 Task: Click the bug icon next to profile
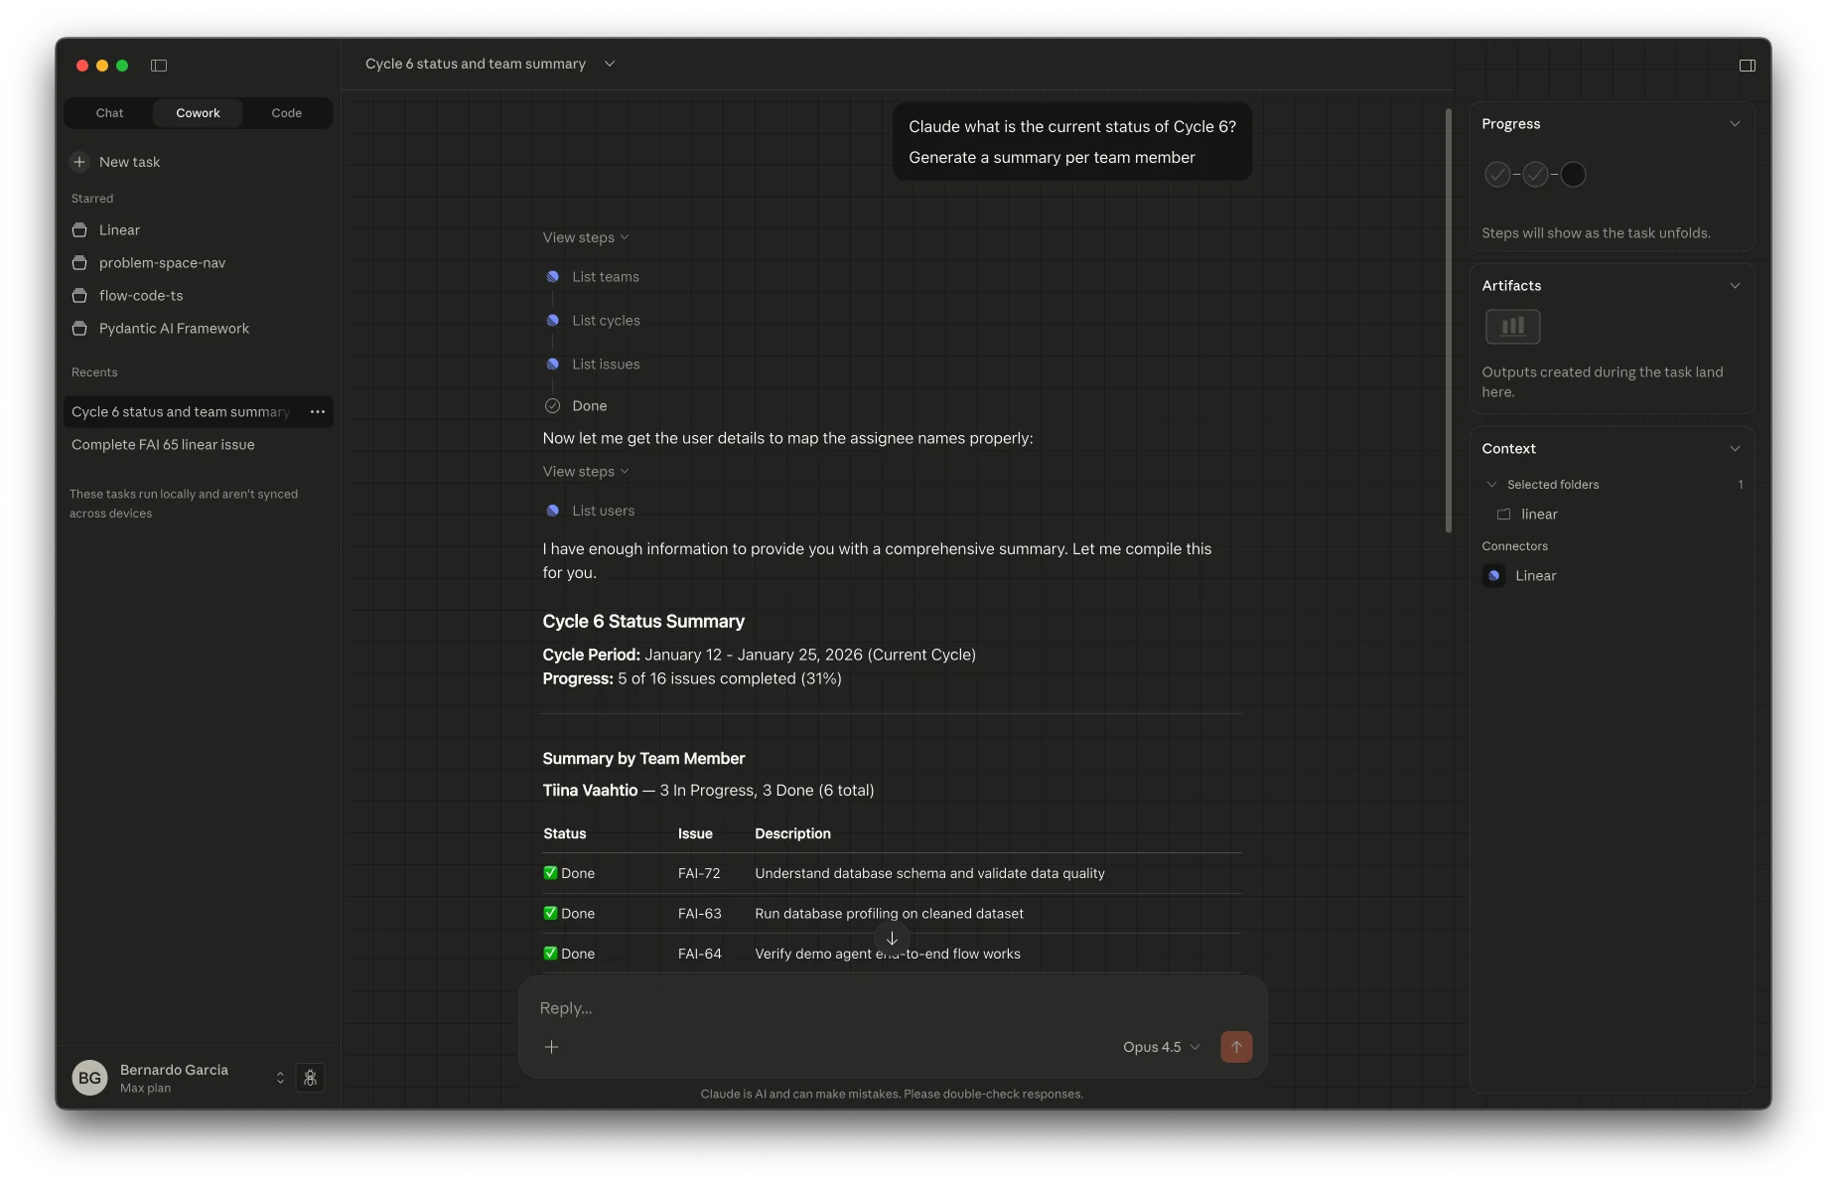[x=310, y=1078]
